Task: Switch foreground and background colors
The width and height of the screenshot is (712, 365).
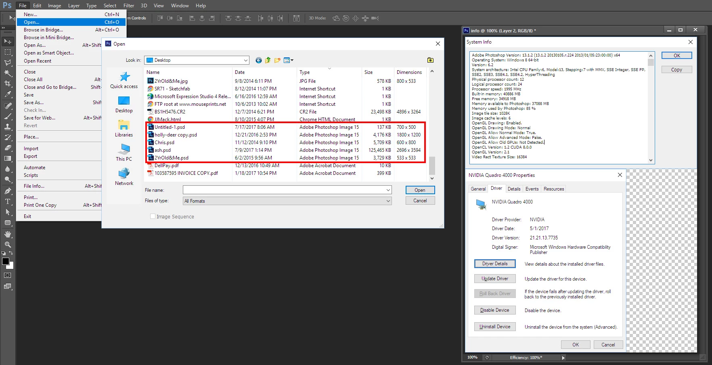Action: tap(11, 253)
